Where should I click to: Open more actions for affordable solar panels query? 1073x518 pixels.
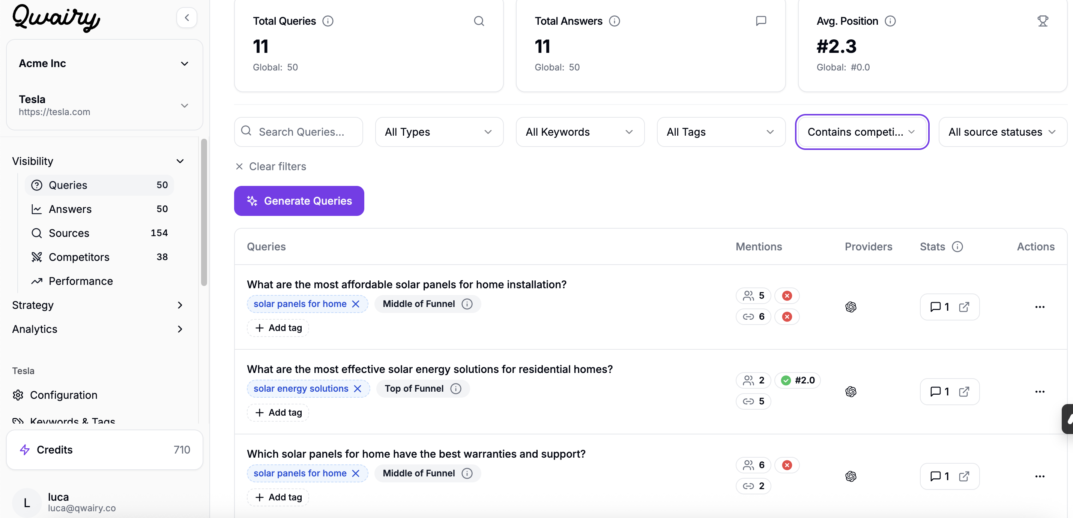pos(1040,307)
